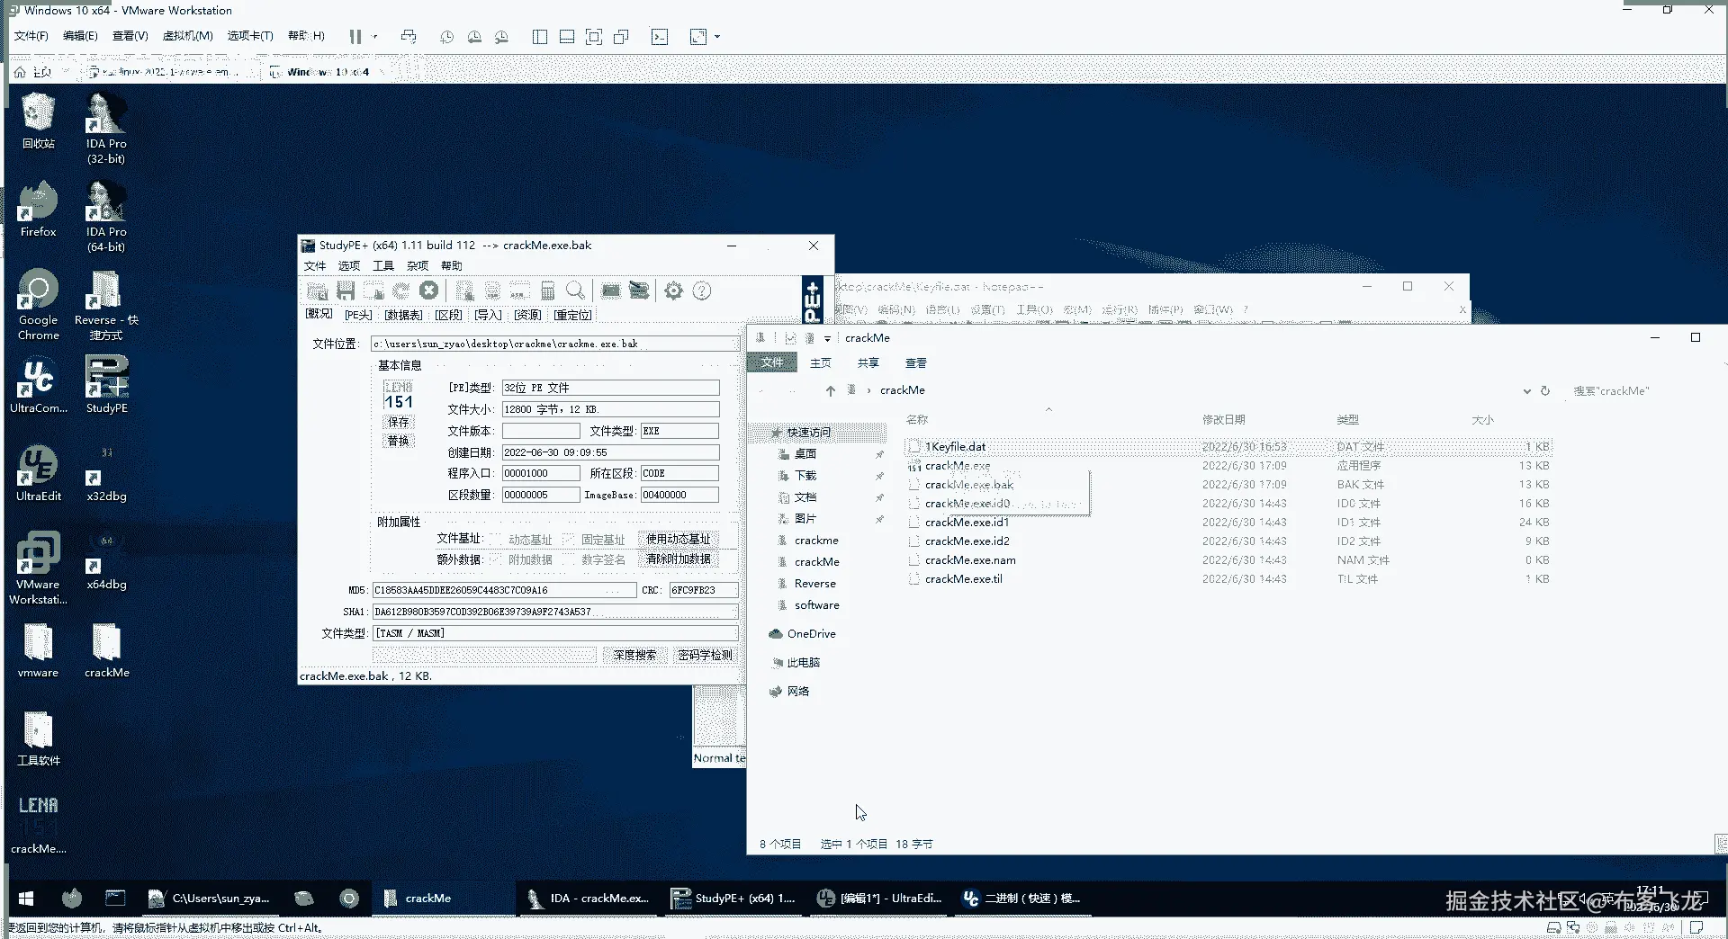Click VMware unity mode icon
Image resolution: width=1728 pixels, height=939 pixels.
(x=621, y=37)
